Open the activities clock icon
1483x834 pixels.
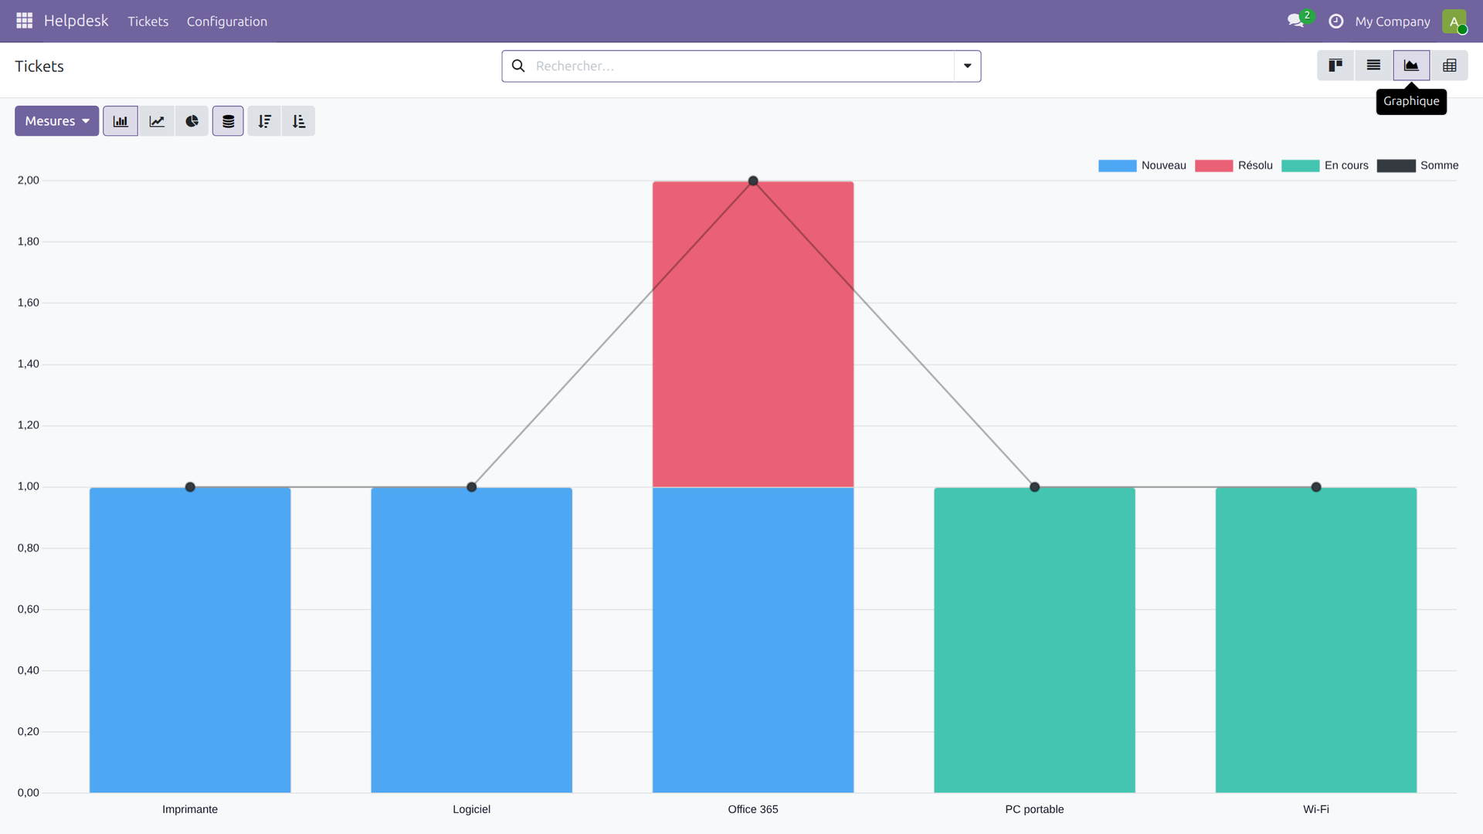(1335, 21)
